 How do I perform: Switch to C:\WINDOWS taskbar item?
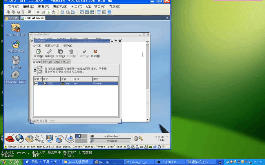coord(169,162)
